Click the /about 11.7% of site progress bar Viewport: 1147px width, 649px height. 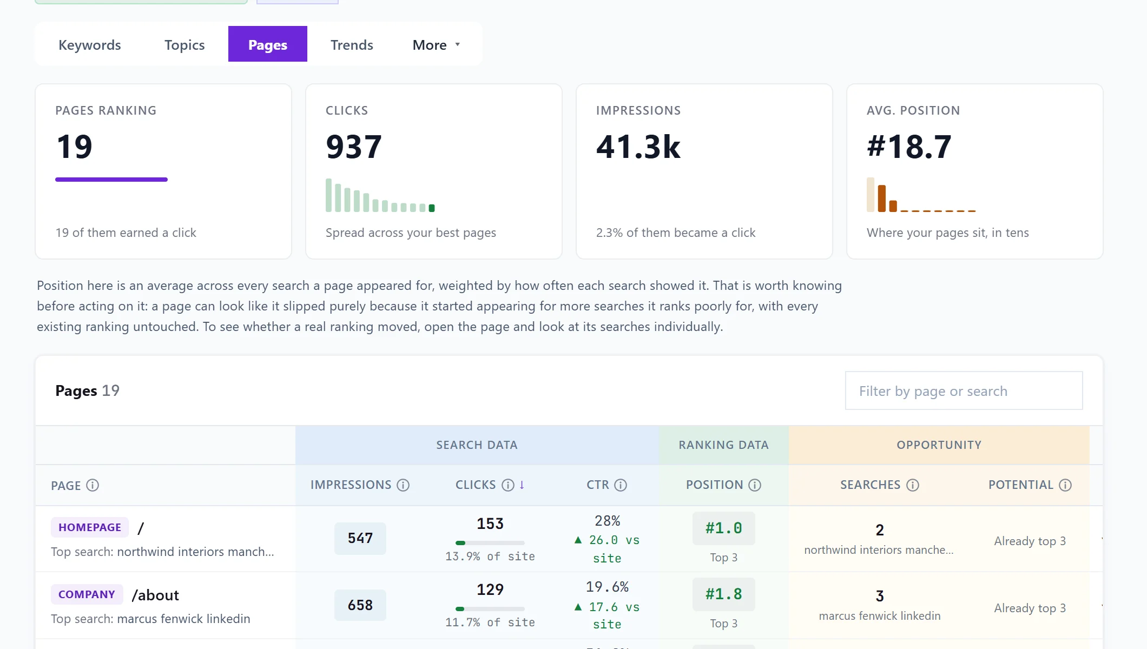(x=490, y=609)
